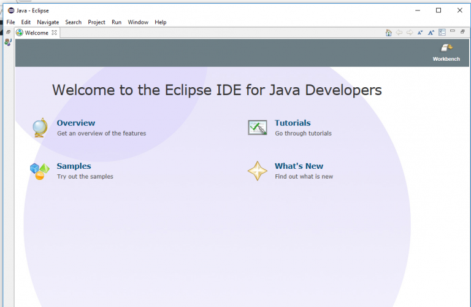Open the Run menu
471x307 pixels.
(117, 22)
